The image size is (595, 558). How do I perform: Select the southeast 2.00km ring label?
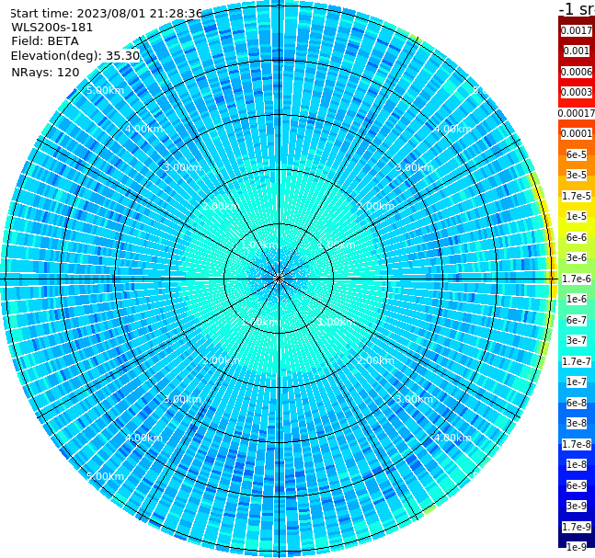pos(376,360)
